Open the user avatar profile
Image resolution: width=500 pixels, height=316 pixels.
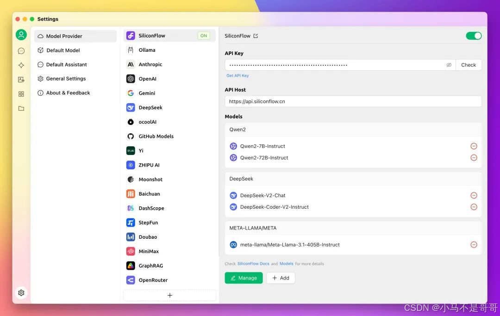point(21,35)
